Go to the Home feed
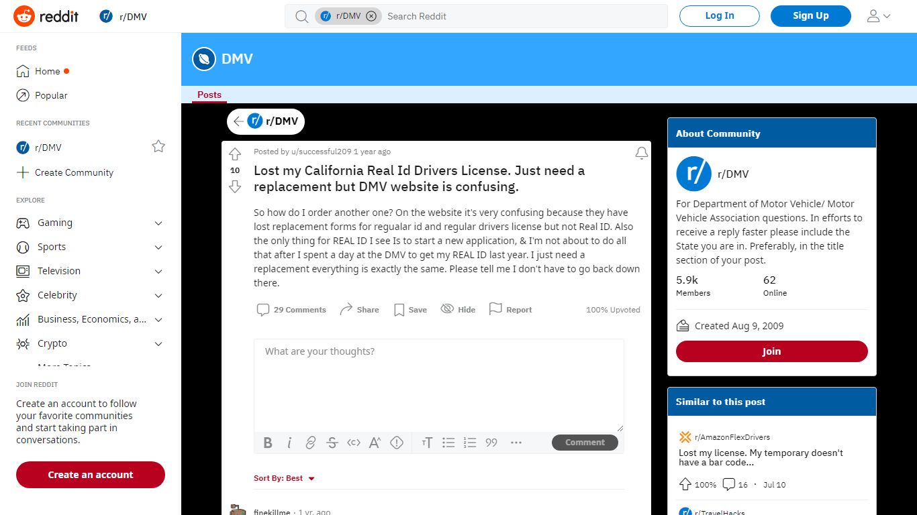The image size is (917, 515). 48,71
